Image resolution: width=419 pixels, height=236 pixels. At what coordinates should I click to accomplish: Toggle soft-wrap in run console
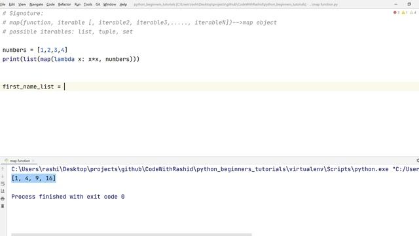click(3, 184)
